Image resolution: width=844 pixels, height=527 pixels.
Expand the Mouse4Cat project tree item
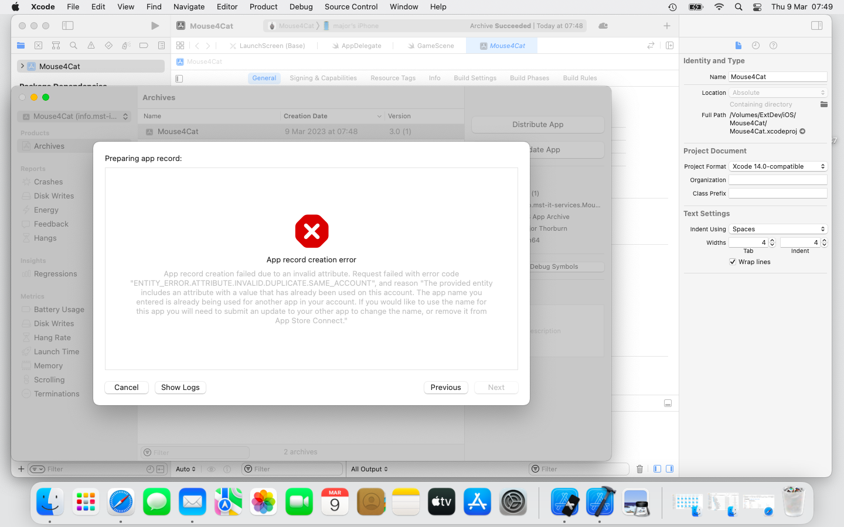pos(22,66)
